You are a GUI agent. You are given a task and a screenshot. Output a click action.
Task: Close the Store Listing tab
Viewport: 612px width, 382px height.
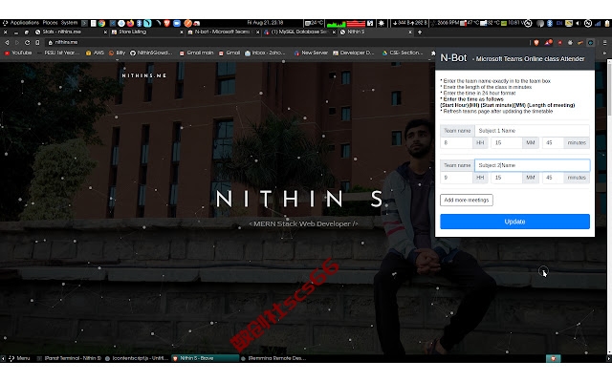click(x=182, y=32)
